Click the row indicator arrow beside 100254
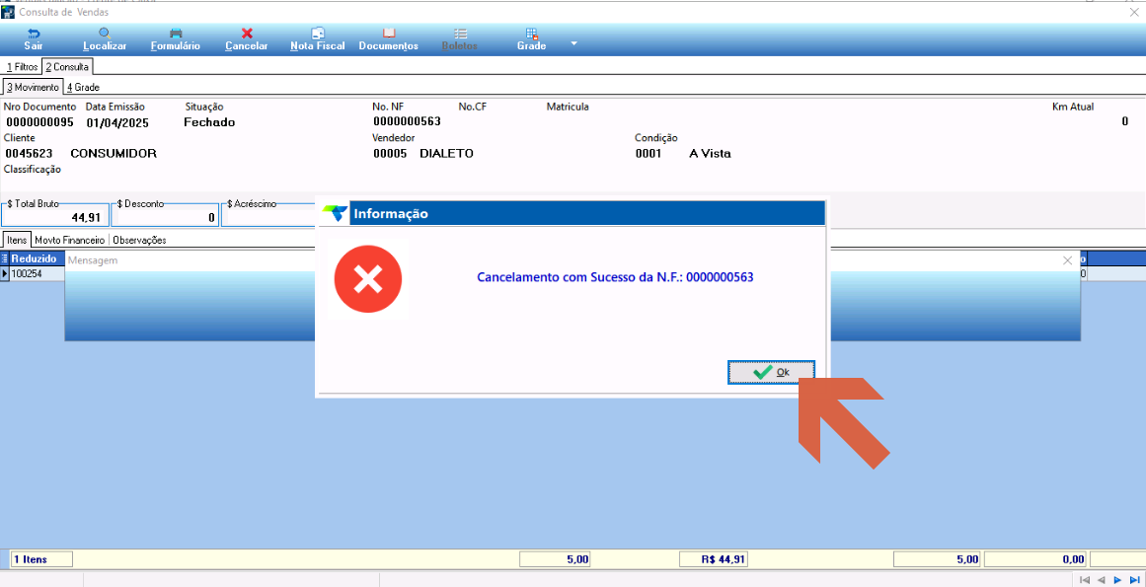Screen dimensions: 1146x587 pyautogui.click(x=5, y=273)
